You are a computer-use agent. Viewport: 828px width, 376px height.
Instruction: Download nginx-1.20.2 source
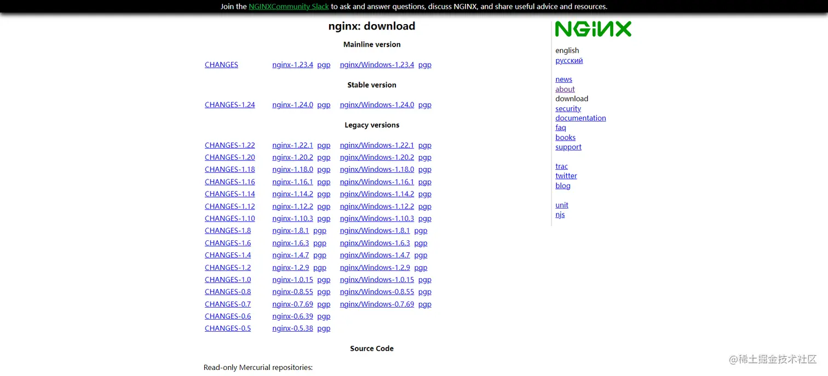[292, 157]
